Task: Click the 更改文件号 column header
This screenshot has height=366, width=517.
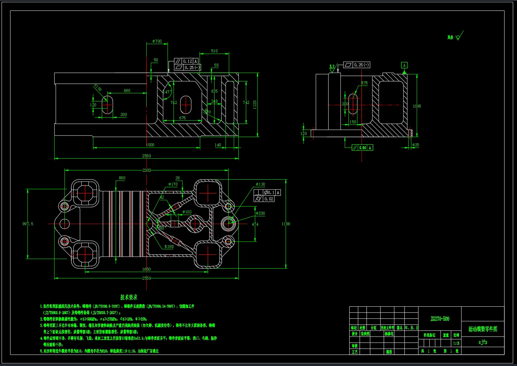Action: click(x=387, y=328)
